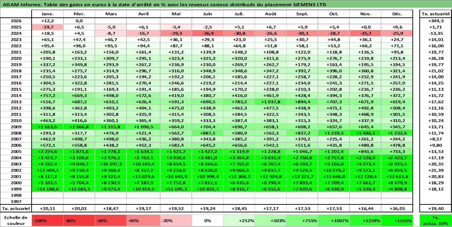
Task: Select the cell '+1 613,6' in 2009 Janv.
Action: pyautogui.click(x=47, y=127)
